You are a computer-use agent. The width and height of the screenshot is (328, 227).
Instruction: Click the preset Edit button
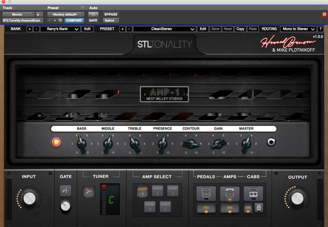tap(203, 29)
